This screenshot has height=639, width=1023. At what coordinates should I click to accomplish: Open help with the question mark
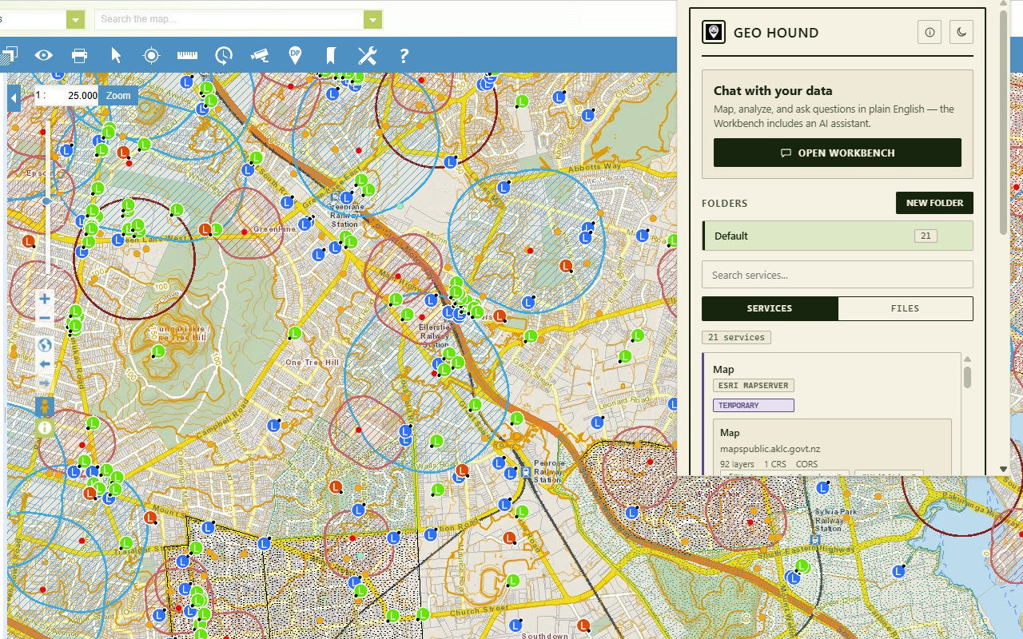(x=404, y=55)
